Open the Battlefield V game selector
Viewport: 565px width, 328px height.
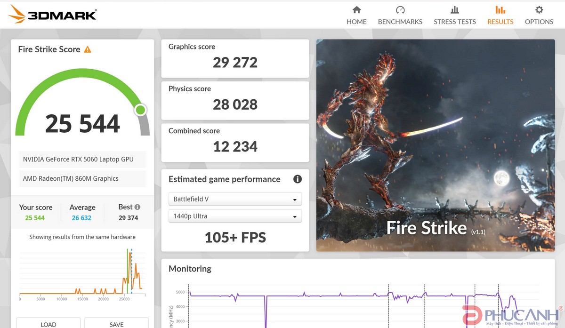point(234,199)
